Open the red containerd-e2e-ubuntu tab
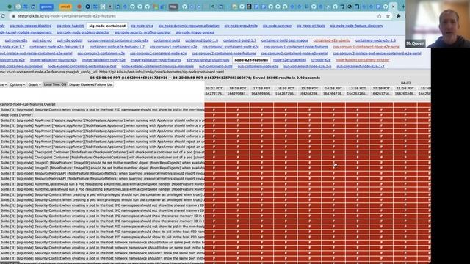 (331, 40)
